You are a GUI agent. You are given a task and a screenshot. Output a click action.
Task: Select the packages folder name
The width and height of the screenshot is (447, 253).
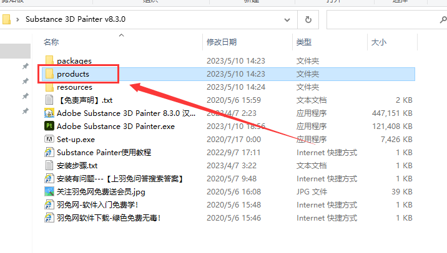click(x=74, y=60)
